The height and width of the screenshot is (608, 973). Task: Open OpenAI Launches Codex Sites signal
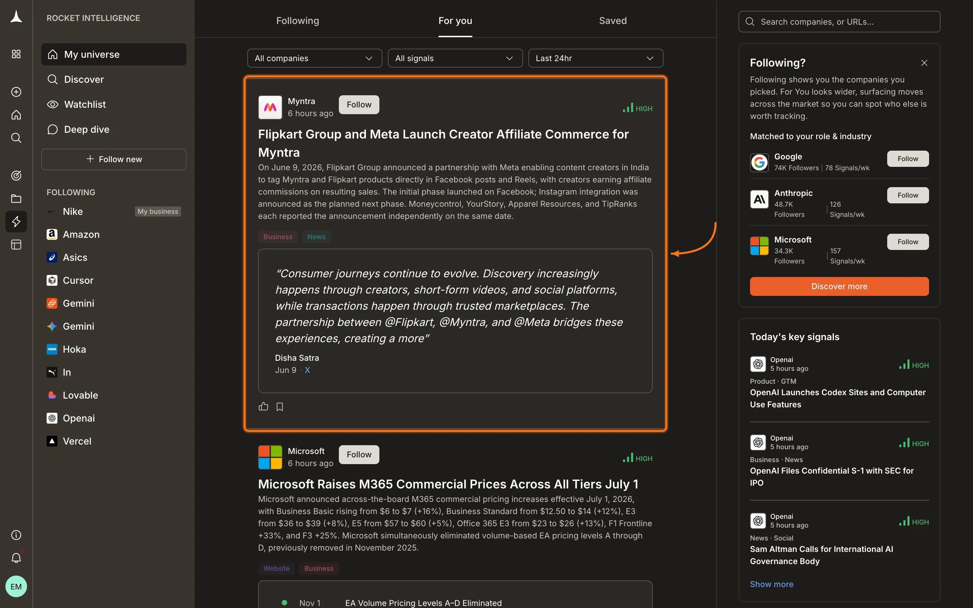[x=838, y=398]
